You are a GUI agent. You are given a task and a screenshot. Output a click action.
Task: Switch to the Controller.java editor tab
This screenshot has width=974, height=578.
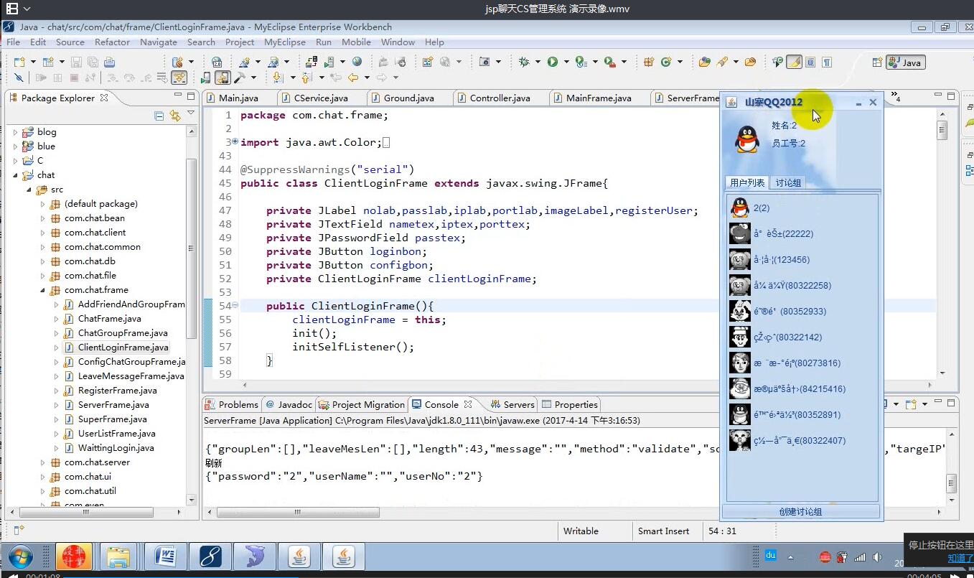click(500, 98)
